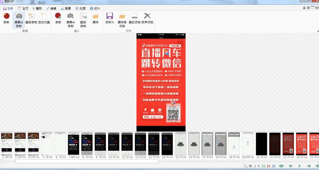Select frame 2 thumbnail (60 ms)
Screen dimensions: 319x170
pyautogui.click(x=6, y=144)
